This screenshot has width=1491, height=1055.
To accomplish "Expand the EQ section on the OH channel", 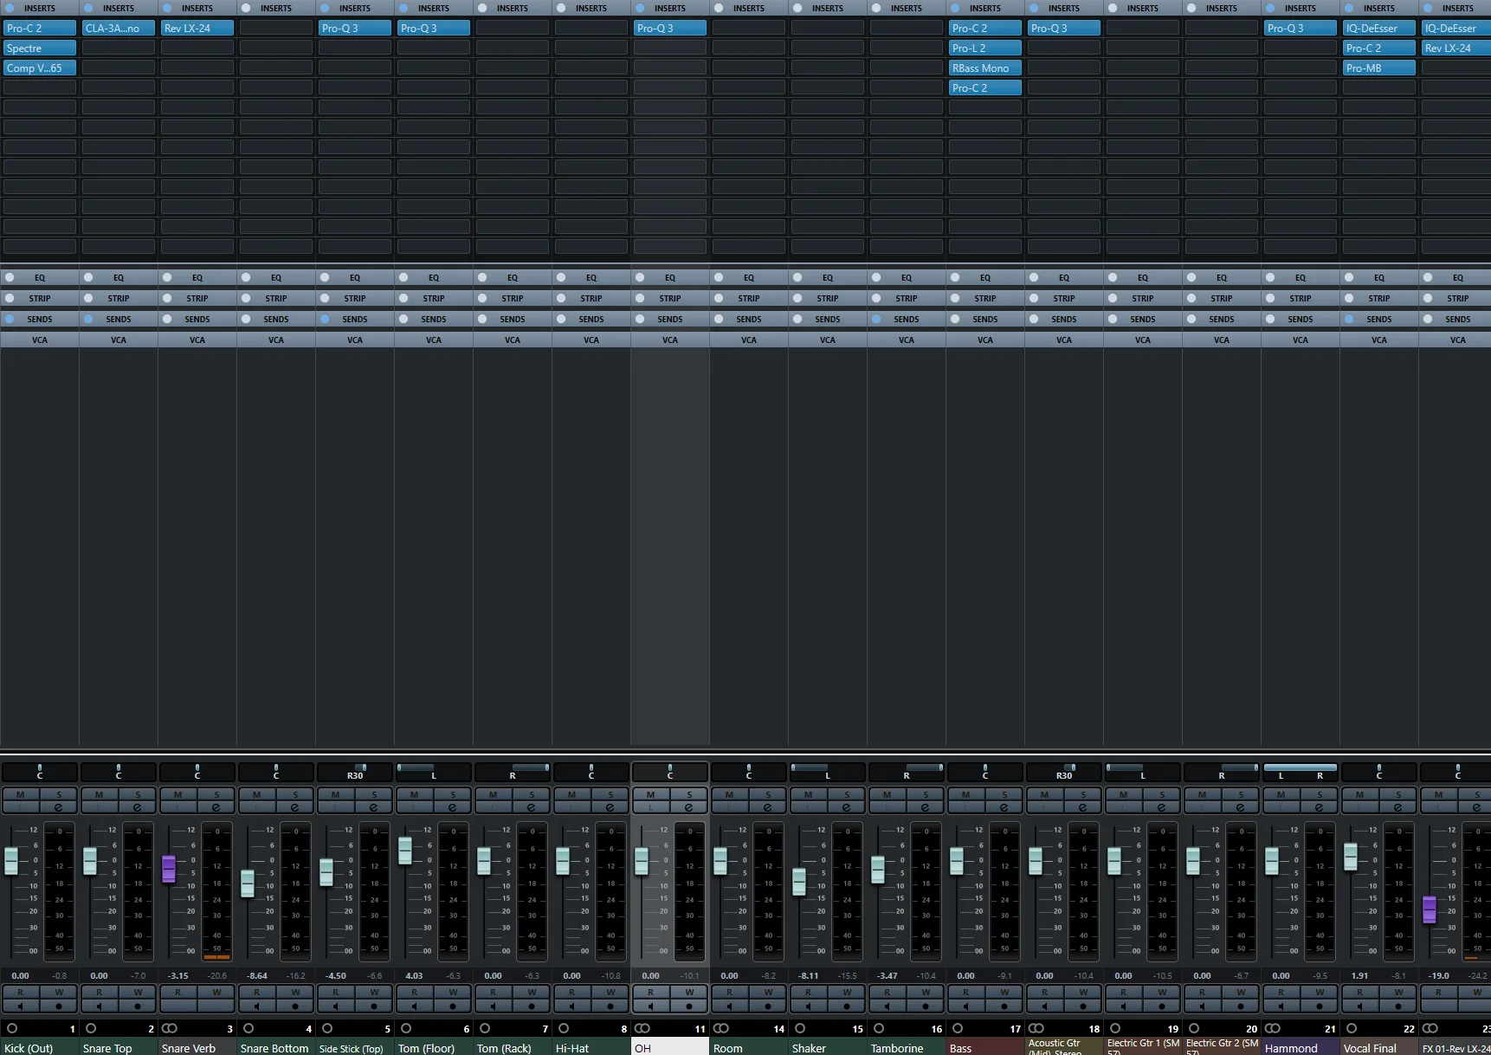I will 670,277.
